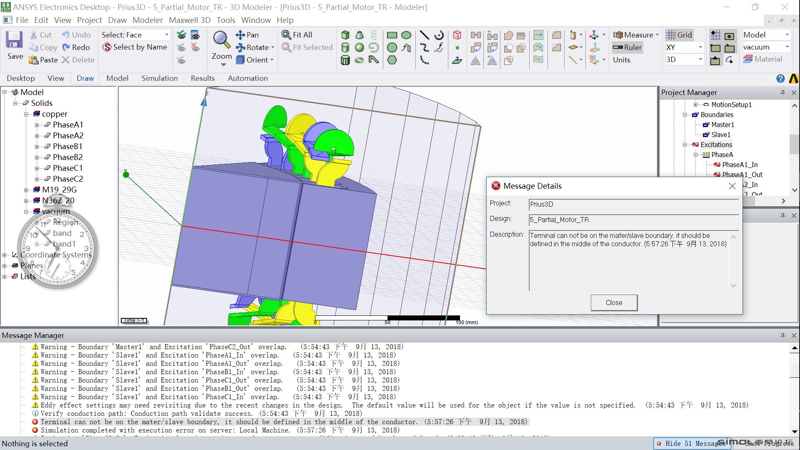Toggle auto-hide pin on Project Manager
Viewport: 800px width, 450px height.
click(x=782, y=92)
